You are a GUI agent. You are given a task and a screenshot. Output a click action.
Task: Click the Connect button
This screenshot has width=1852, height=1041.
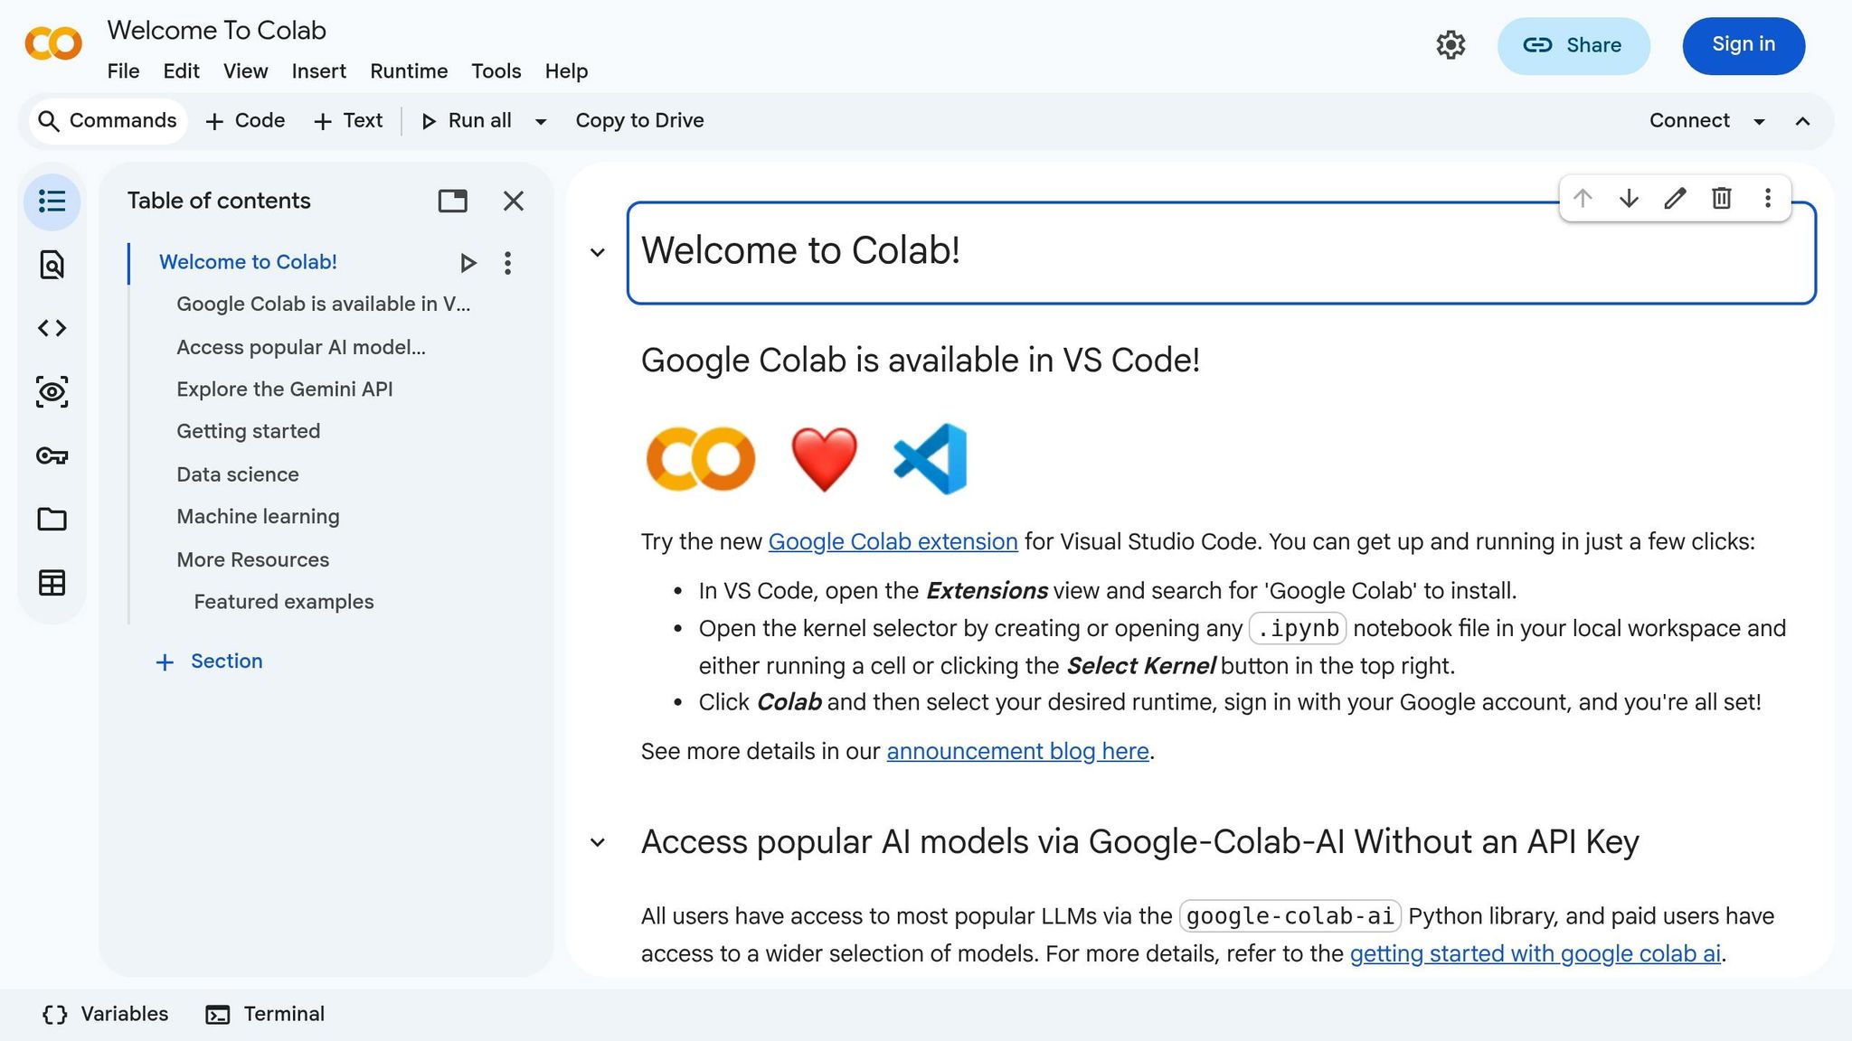pos(1689,121)
